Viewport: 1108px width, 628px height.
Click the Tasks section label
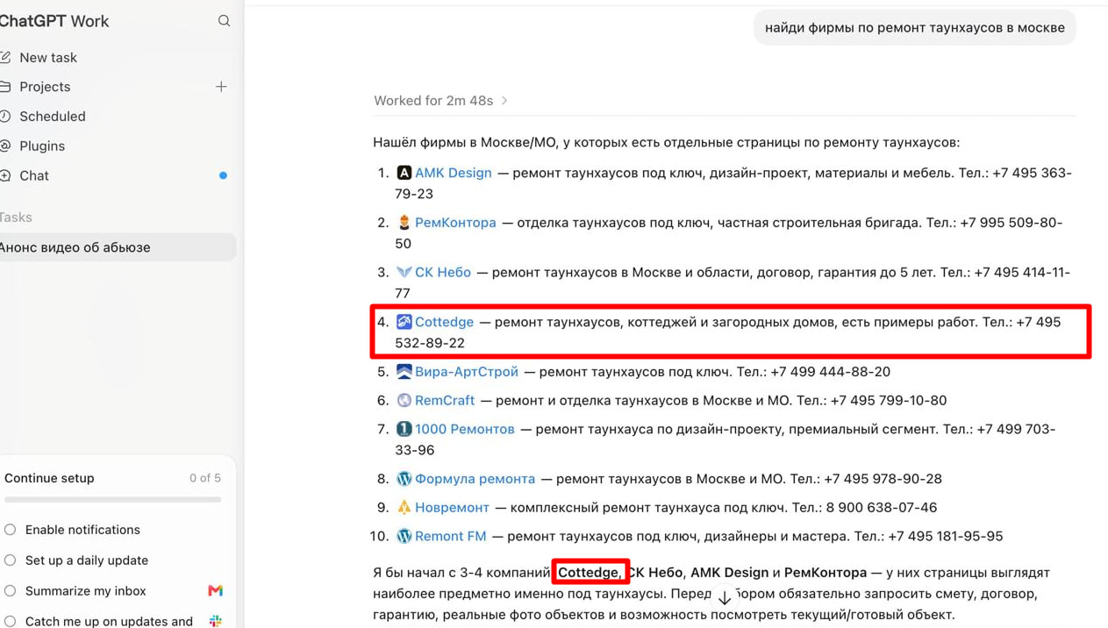(16, 218)
